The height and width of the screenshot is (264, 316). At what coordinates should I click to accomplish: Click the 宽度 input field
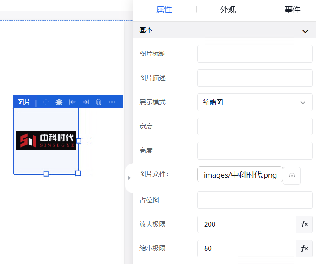[x=254, y=126]
